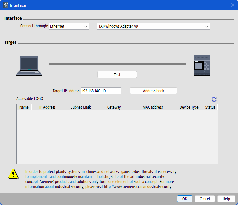
Task: Sort by the IP Address column header
Action: [x=47, y=107]
